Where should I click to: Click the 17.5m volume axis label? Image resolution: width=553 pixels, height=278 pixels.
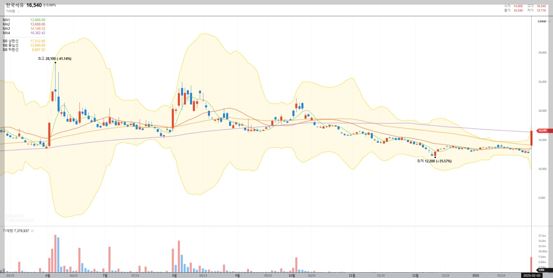[542, 236]
